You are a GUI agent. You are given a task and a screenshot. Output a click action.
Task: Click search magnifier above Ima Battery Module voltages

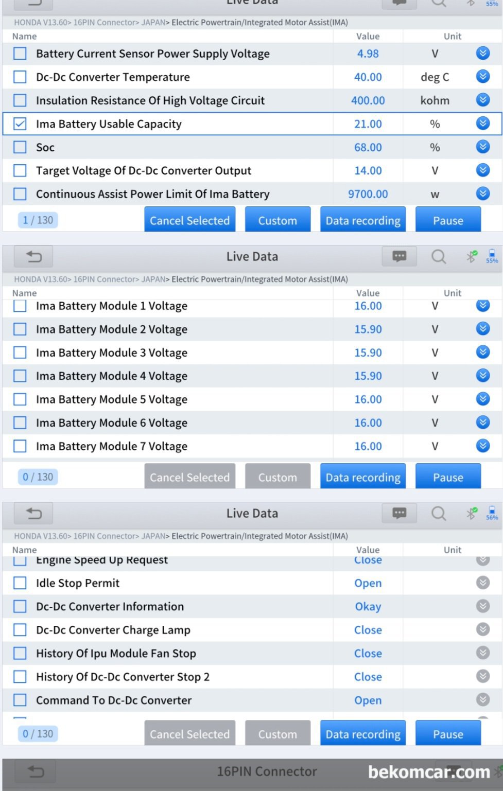click(439, 256)
